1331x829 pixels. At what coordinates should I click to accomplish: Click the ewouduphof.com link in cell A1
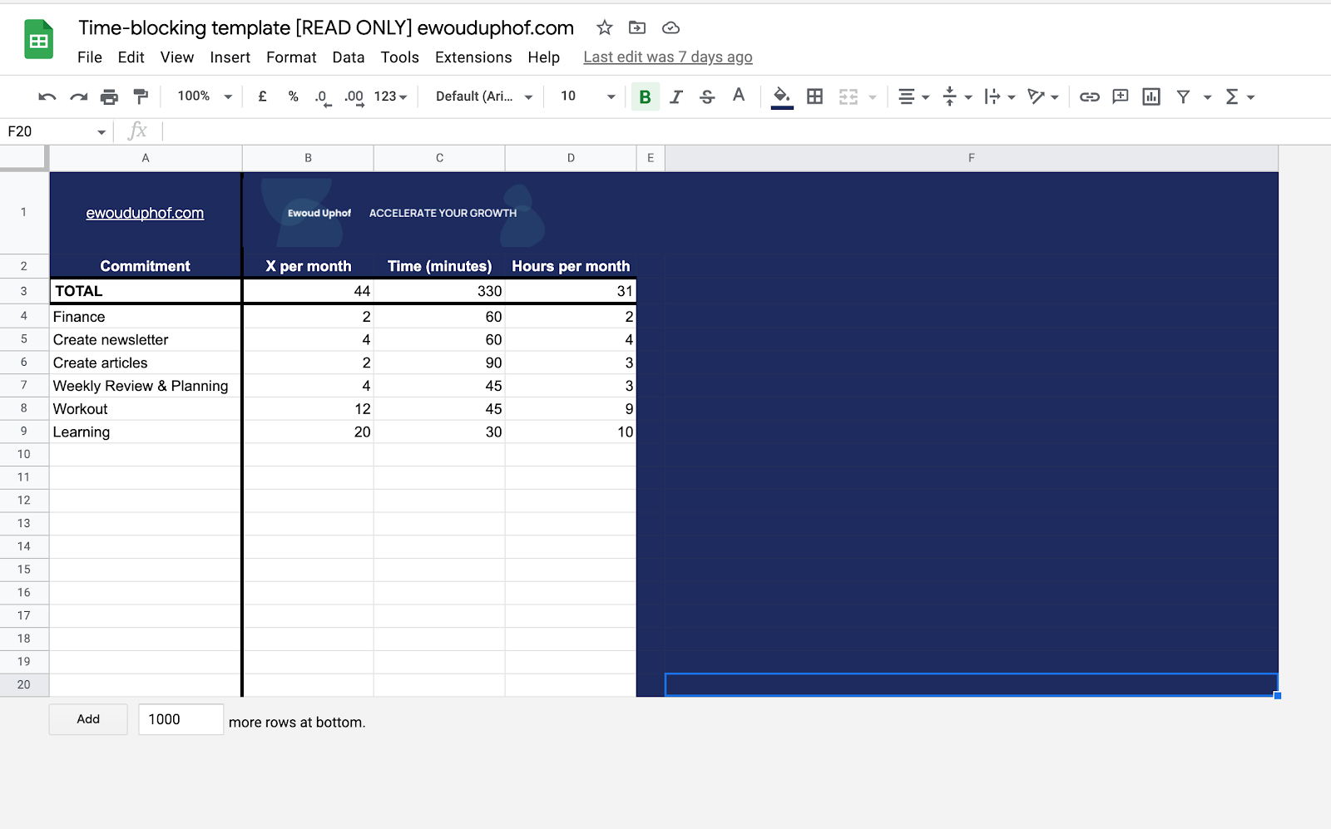(x=145, y=213)
